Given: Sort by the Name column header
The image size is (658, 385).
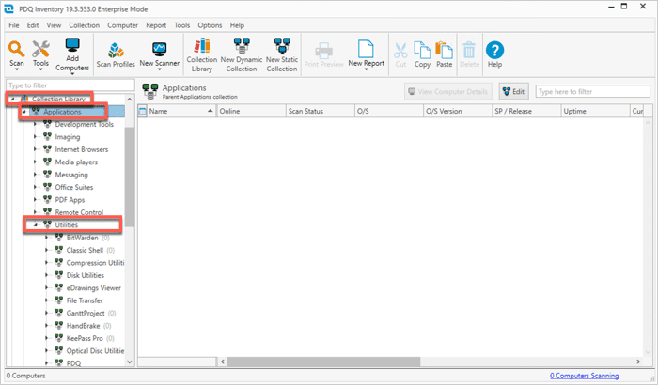Looking at the screenshot, I should pyautogui.click(x=181, y=111).
